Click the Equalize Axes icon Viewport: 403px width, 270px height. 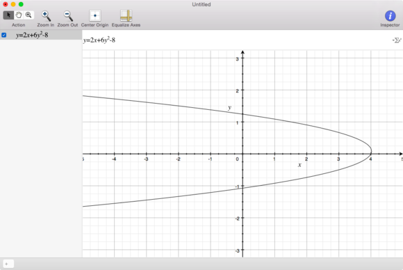[x=126, y=16]
